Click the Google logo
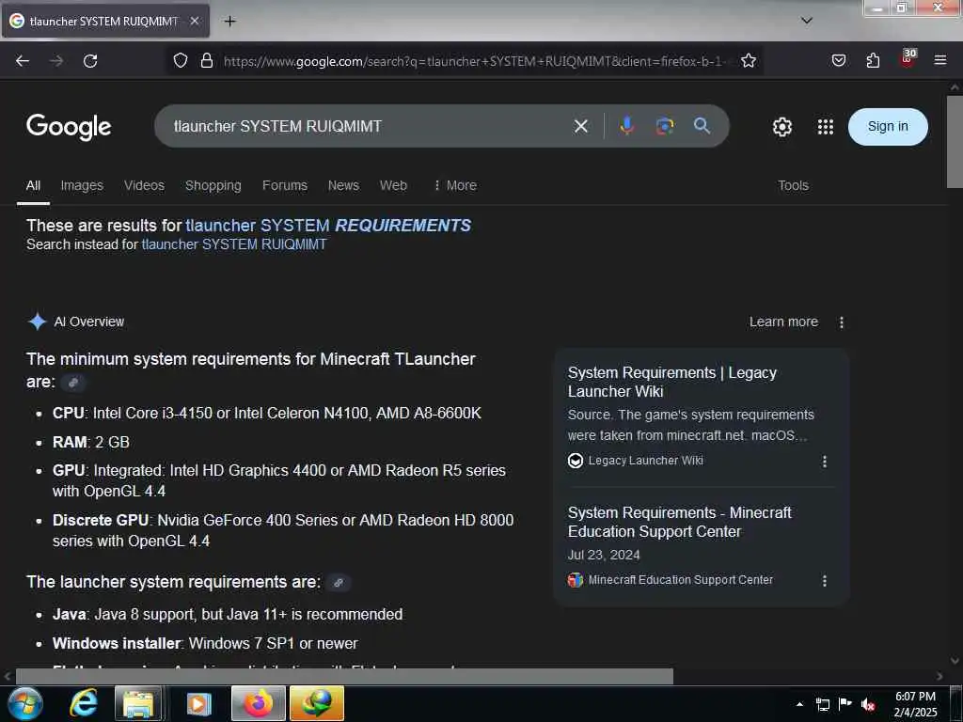 click(x=69, y=127)
